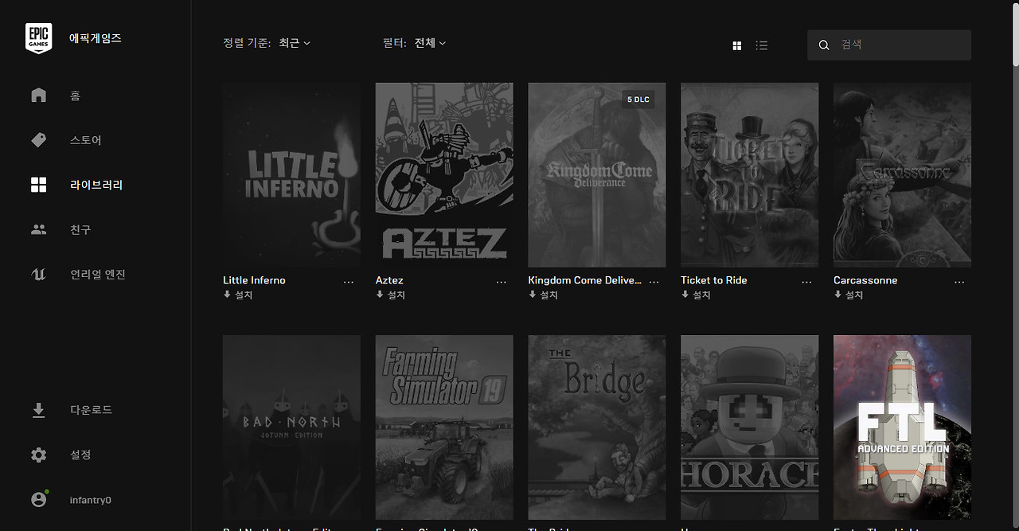The width and height of the screenshot is (1019, 531).
Task: Click the Kingdom Come Delive... title text
Action: 585,280
